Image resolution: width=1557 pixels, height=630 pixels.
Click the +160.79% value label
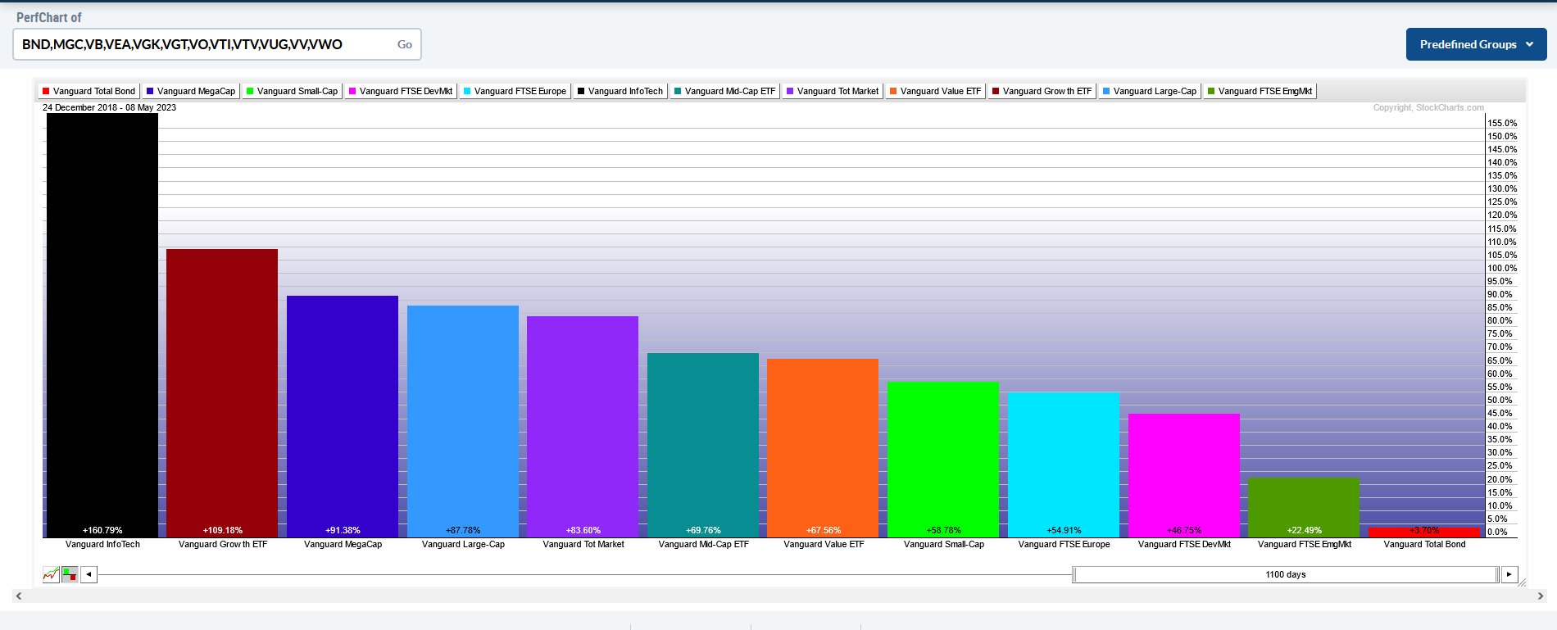[x=102, y=530]
